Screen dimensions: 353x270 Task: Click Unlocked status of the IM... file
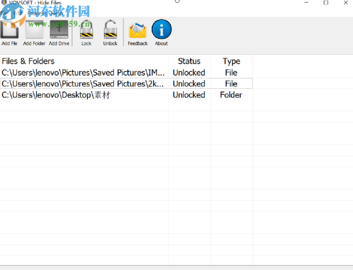tap(189, 73)
